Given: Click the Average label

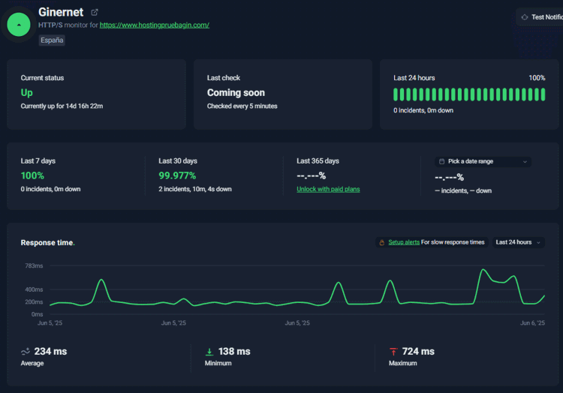Looking at the screenshot, I should 32,363.
